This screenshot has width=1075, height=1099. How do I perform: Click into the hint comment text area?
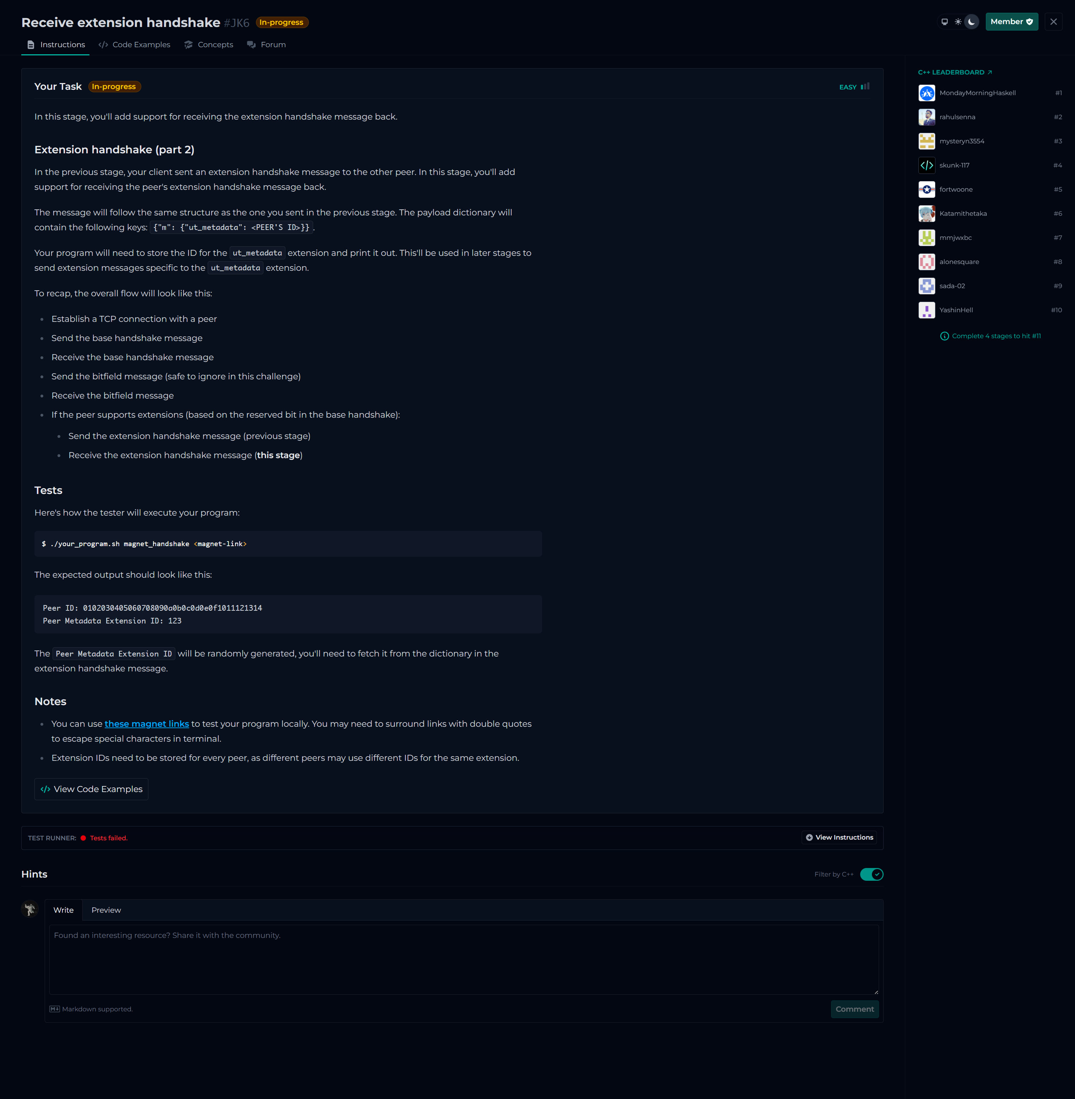(x=464, y=960)
